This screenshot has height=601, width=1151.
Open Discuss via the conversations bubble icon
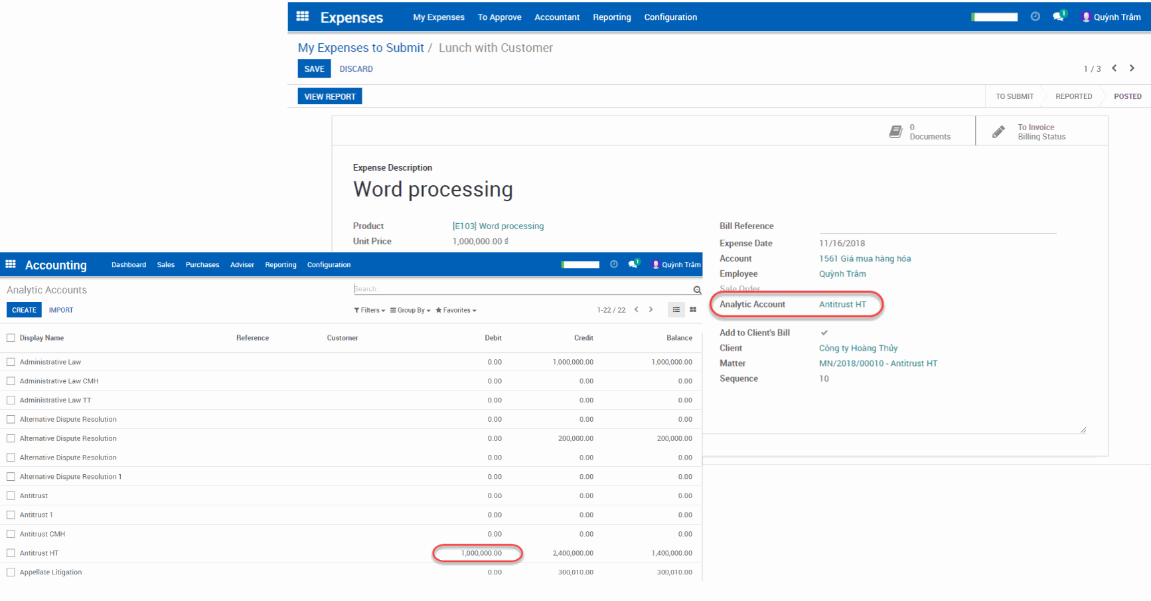click(x=1058, y=17)
